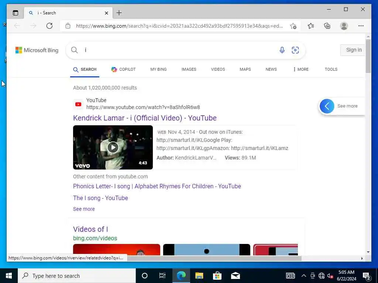The image size is (378, 283).
Task: Go to Microsoft Bing home logo
Action: pos(37,50)
